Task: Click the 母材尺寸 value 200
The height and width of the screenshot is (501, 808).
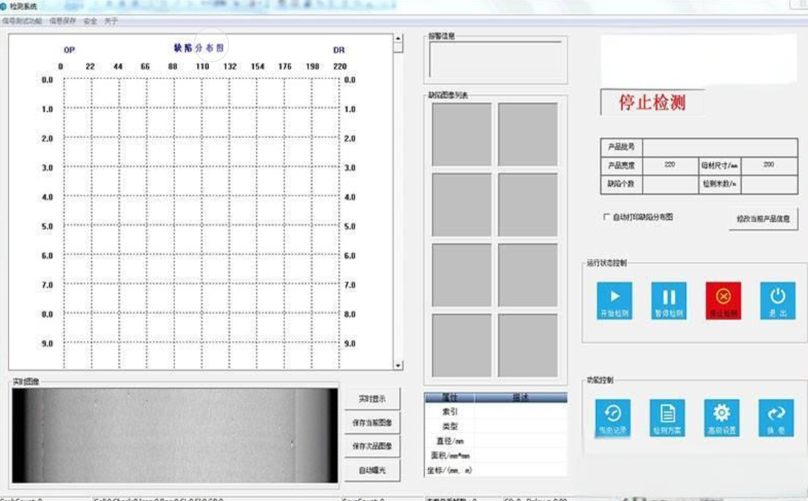Action: tap(769, 165)
